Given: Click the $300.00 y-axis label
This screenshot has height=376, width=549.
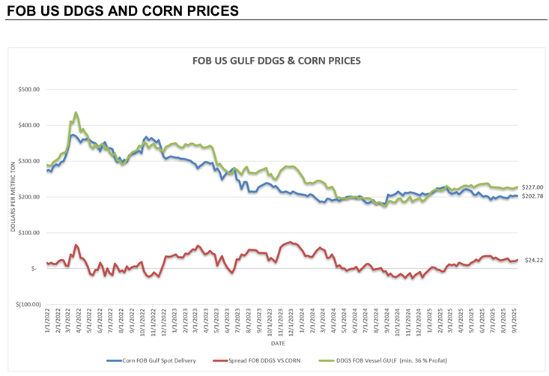Looking at the screenshot, I should 29,161.
